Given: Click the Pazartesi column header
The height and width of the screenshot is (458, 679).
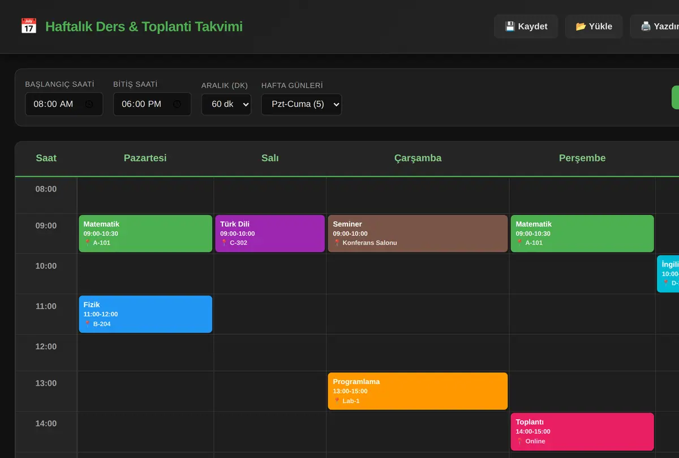Looking at the screenshot, I should click(x=145, y=158).
